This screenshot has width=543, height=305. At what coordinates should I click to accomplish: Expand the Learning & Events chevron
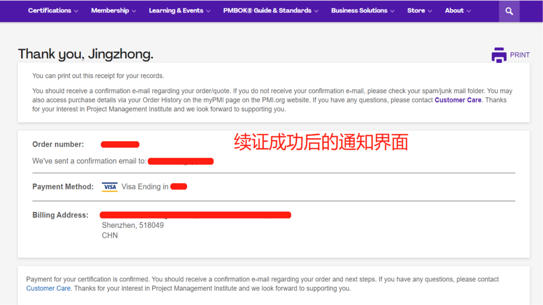click(x=208, y=11)
